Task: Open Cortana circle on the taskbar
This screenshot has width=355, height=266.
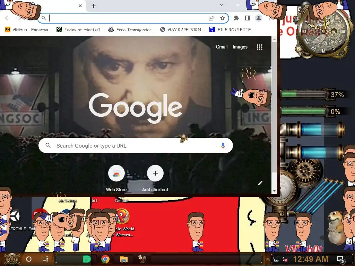Action: tap(29, 259)
